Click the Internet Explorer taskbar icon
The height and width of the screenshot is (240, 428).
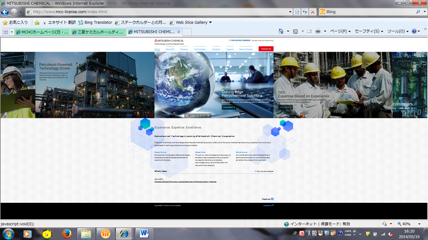(x=124, y=234)
